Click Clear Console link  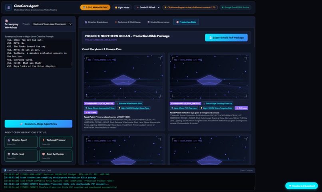click(246, 170)
